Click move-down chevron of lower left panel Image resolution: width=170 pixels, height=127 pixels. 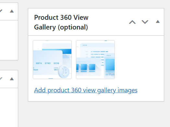pos(1,79)
